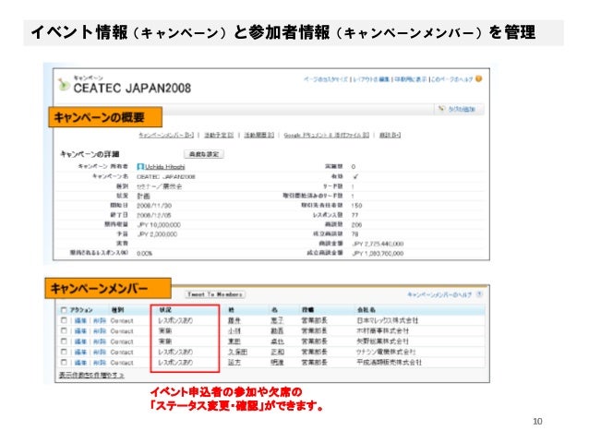
Task: Click the タグの追加 add tag link
Action: pyautogui.click(x=462, y=109)
